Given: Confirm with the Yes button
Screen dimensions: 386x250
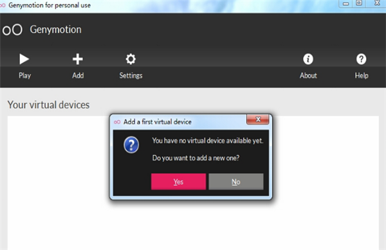Looking at the screenshot, I should [x=178, y=182].
